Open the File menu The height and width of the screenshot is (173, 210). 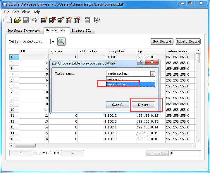point(6,12)
